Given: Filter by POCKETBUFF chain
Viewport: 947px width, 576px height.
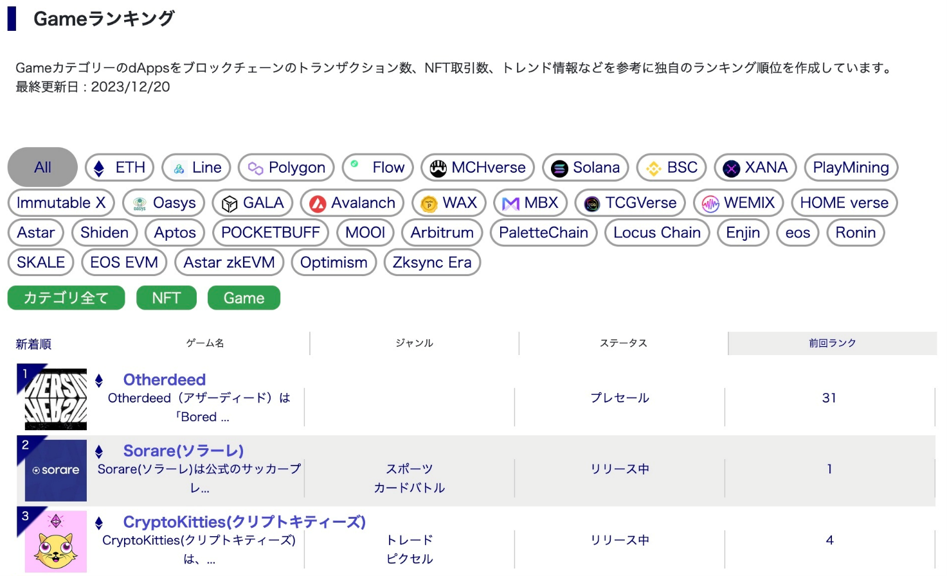Looking at the screenshot, I should tap(271, 232).
